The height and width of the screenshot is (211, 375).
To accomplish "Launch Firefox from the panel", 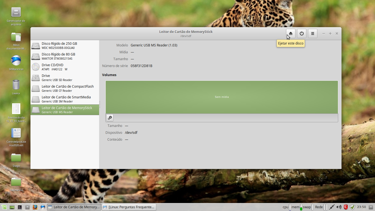I will click(x=35, y=207).
